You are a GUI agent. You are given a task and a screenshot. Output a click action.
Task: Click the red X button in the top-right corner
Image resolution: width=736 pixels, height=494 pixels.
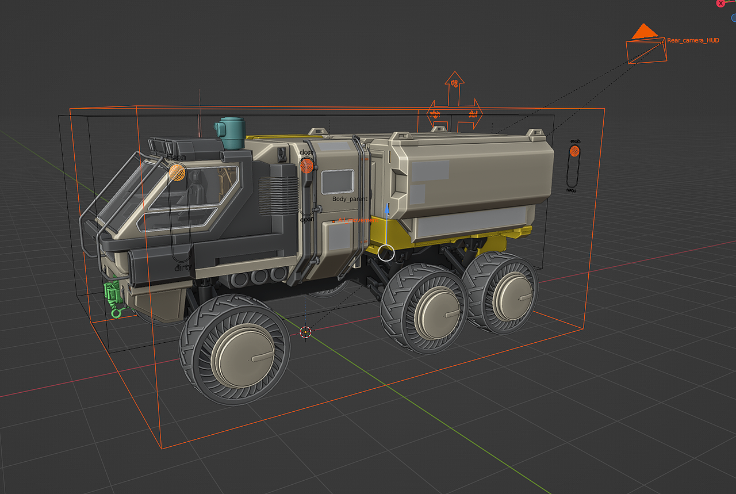coord(720,4)
